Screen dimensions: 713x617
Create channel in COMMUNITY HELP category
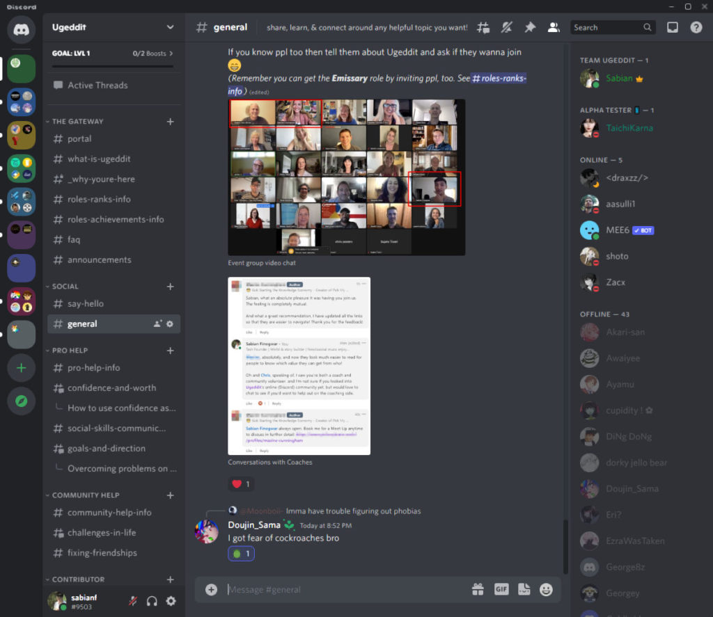tap(170, 495)
